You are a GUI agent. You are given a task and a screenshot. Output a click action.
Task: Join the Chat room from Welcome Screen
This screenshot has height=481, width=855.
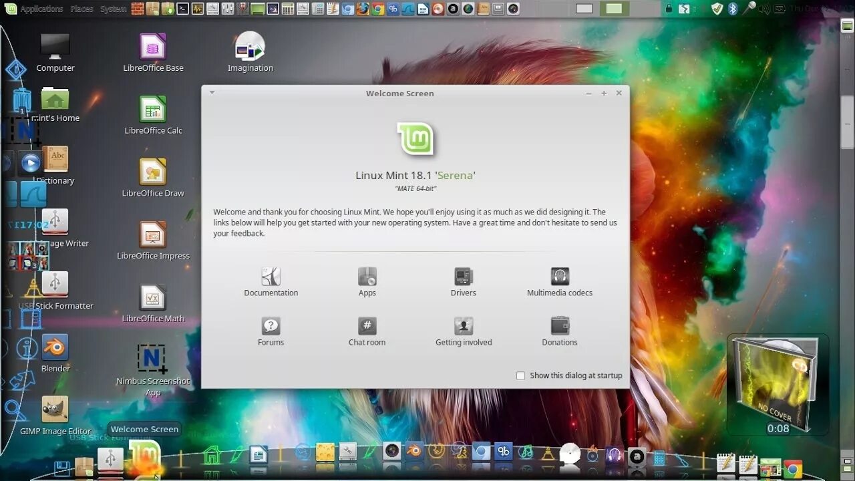coord(367,331)
